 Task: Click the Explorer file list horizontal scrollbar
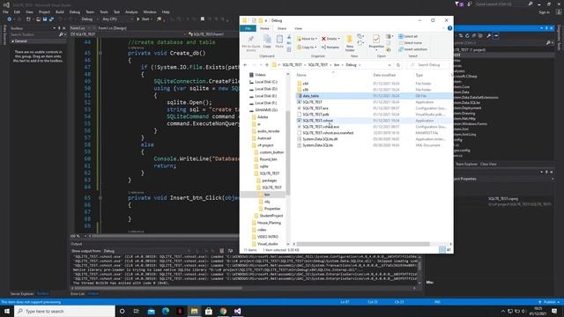[x=363, y=244]
